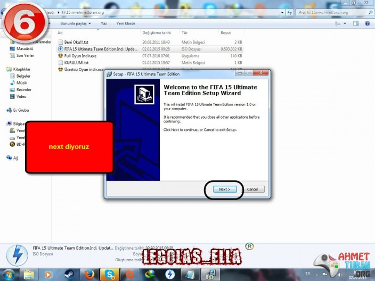Open Belgeler library
375x281 pixels.
point(23,76)
